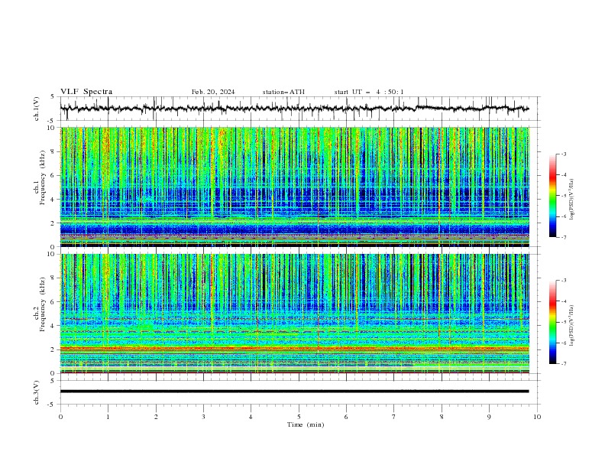605x468 pixels.
Task: Click time axis tick label '3'
Action: pyautogui.click(x=203, y=417)
